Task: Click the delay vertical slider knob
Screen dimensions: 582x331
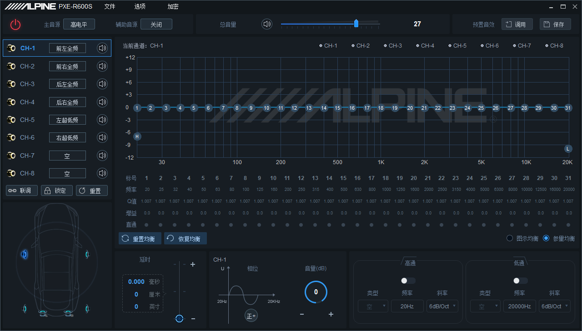Action: coord(180,318)
